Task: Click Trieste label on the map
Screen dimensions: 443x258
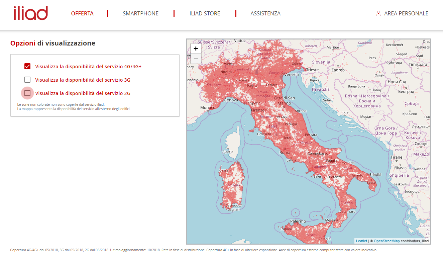Action: [313, 70]
